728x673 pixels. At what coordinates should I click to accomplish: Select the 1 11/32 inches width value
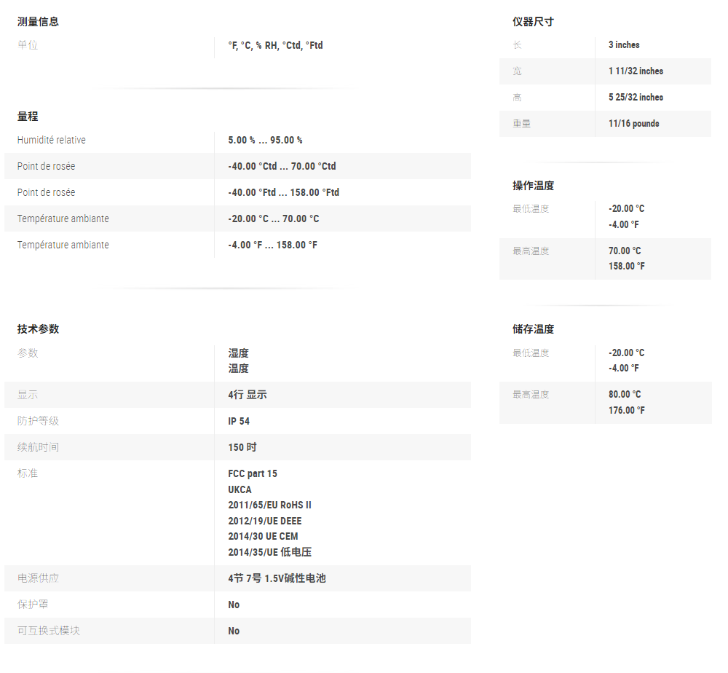coord(636,71)
